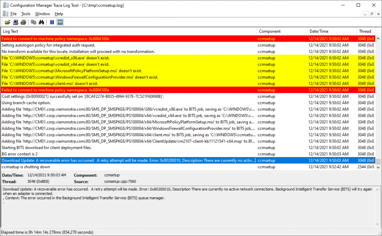Open the Tools menu
The height and width of the screenshot is (236, 382).
(25, 14)
